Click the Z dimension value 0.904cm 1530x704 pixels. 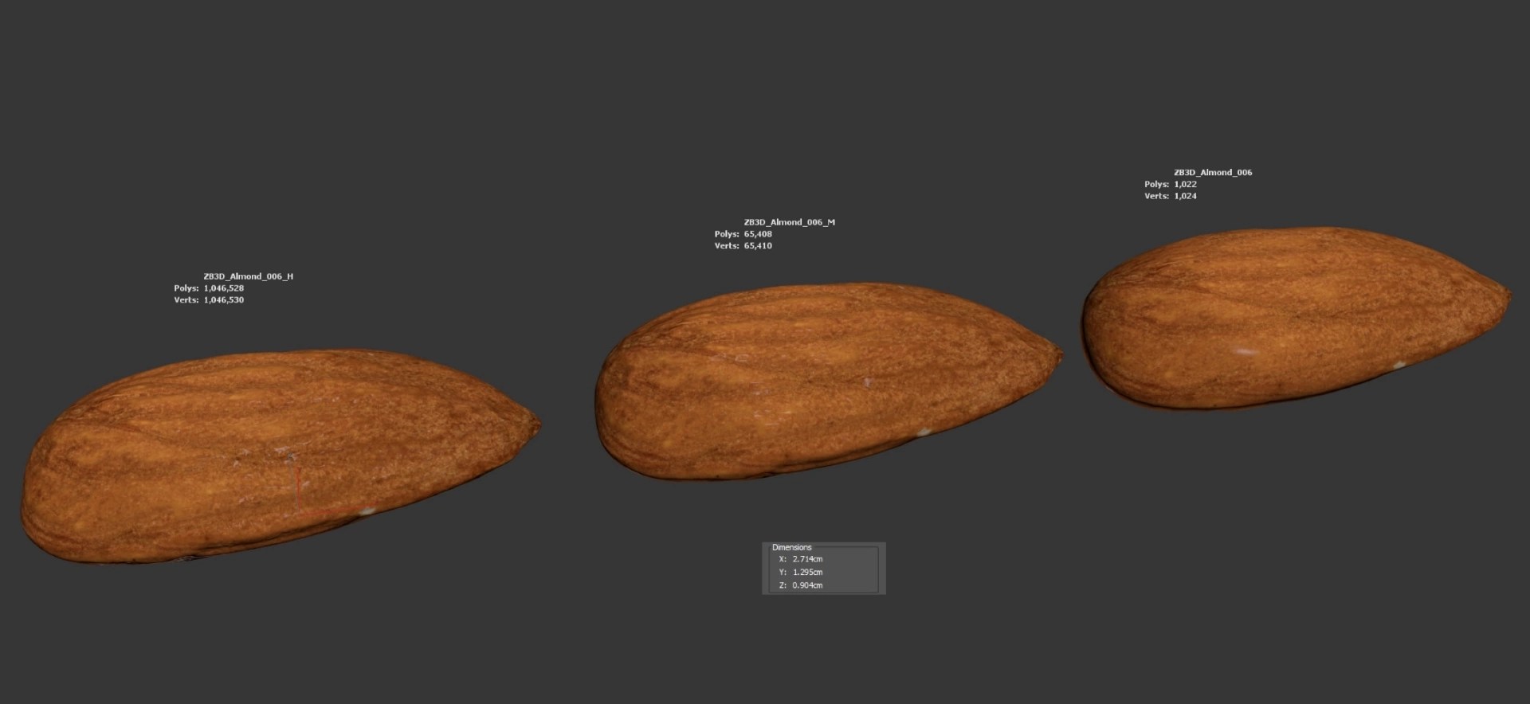tap(807, 585)
